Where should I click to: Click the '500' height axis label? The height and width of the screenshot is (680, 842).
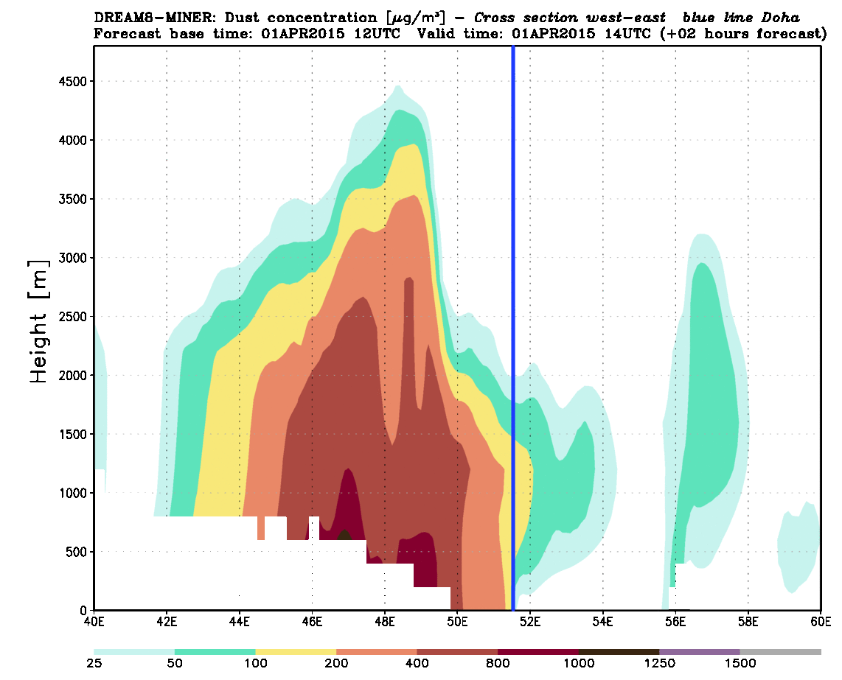pos(76,552)
